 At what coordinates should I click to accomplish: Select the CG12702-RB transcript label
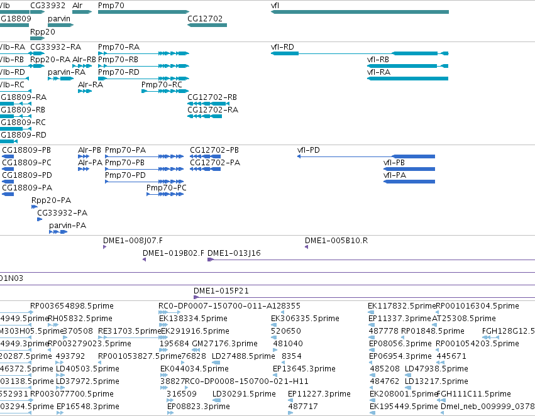click(212, 97)
